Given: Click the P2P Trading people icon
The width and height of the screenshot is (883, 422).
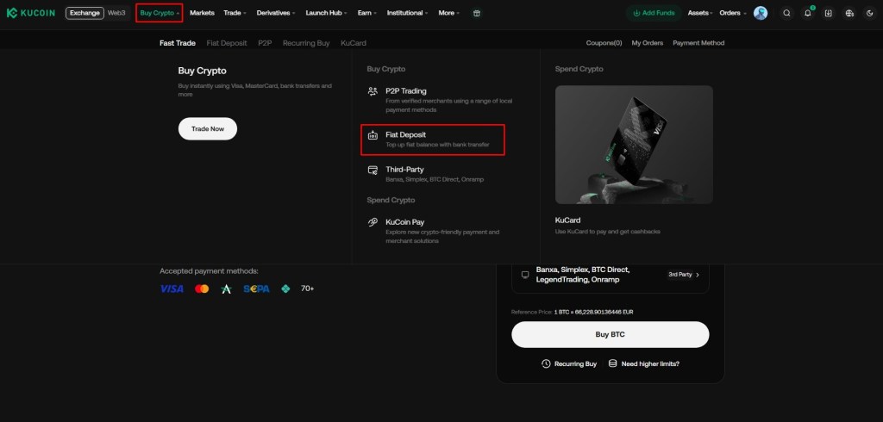Looking at the screenshot, I should pos(373,91).
